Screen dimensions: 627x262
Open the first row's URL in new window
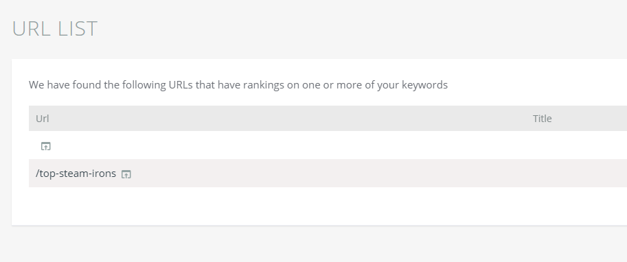(x=46, y=146)
